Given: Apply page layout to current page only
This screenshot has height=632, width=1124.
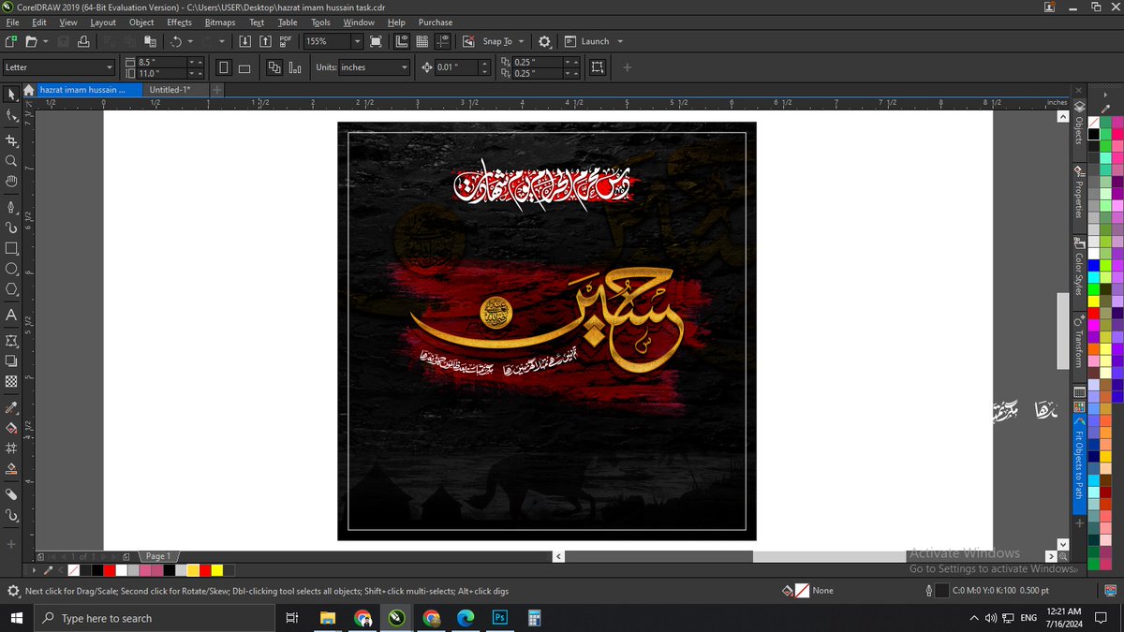Looking at the screenshot, I should 295,67.
